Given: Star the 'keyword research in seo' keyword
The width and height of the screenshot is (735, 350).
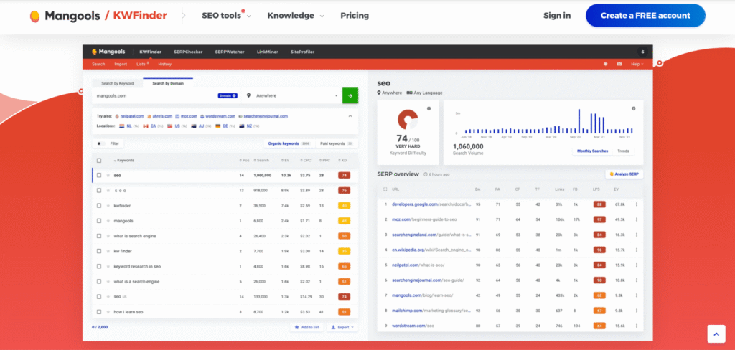Looking at the screenshot, I should click(108, 266).
